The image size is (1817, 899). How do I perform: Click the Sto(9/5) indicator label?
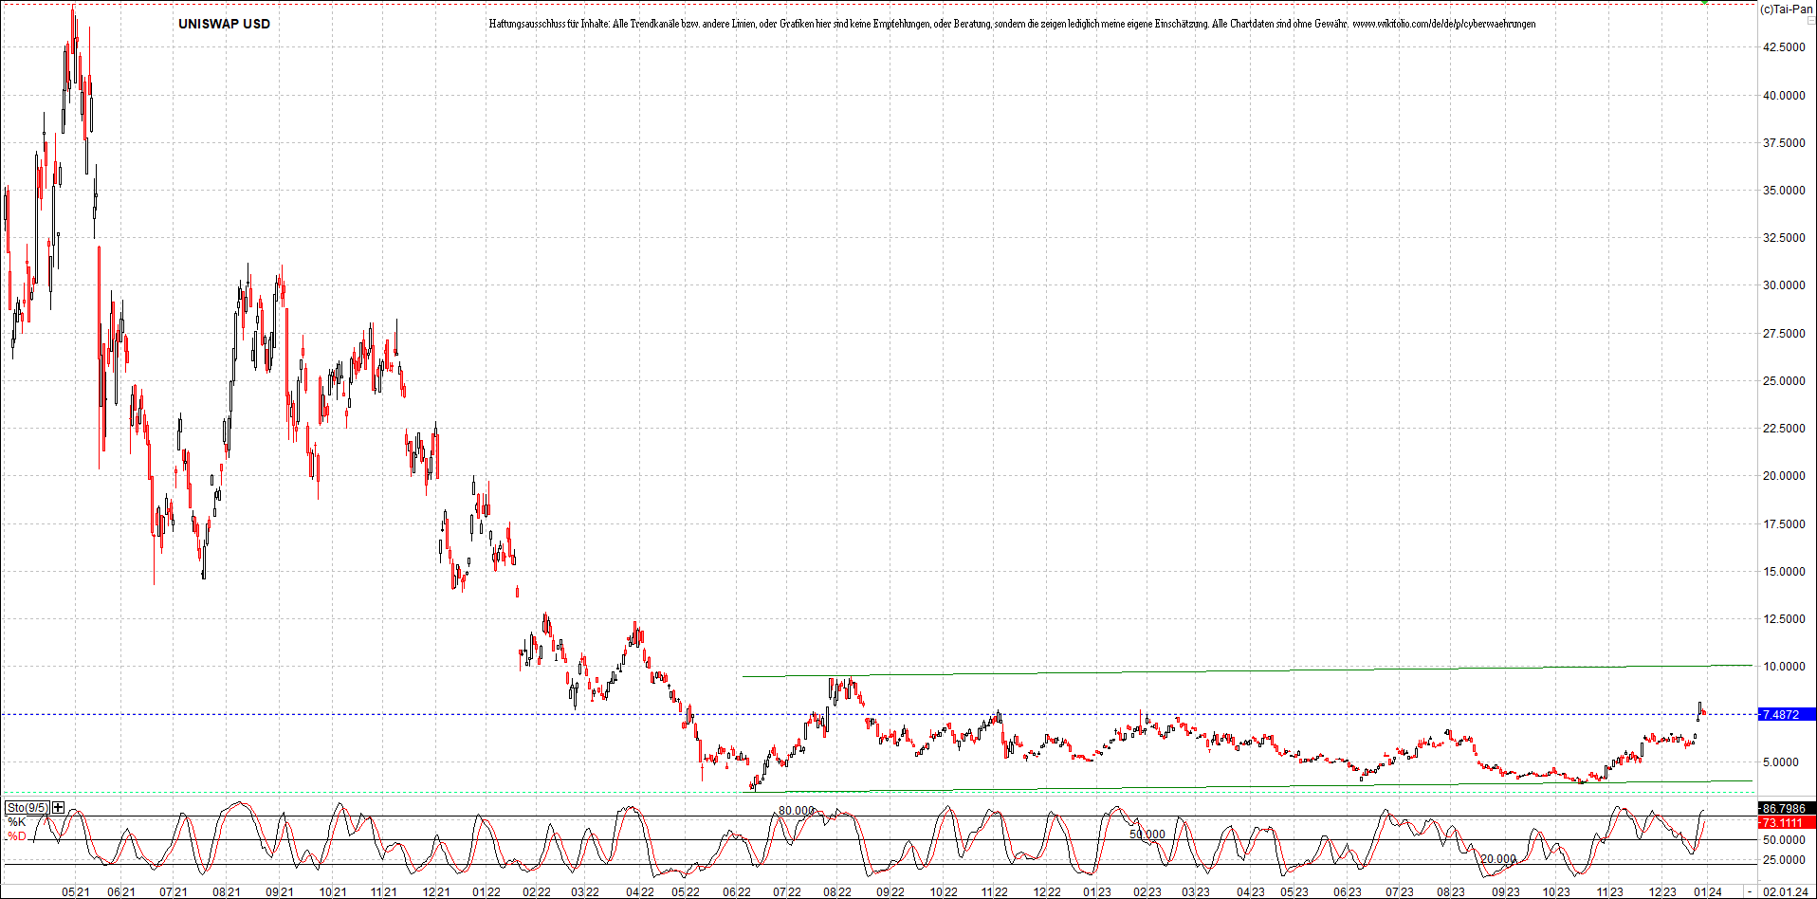28,808
